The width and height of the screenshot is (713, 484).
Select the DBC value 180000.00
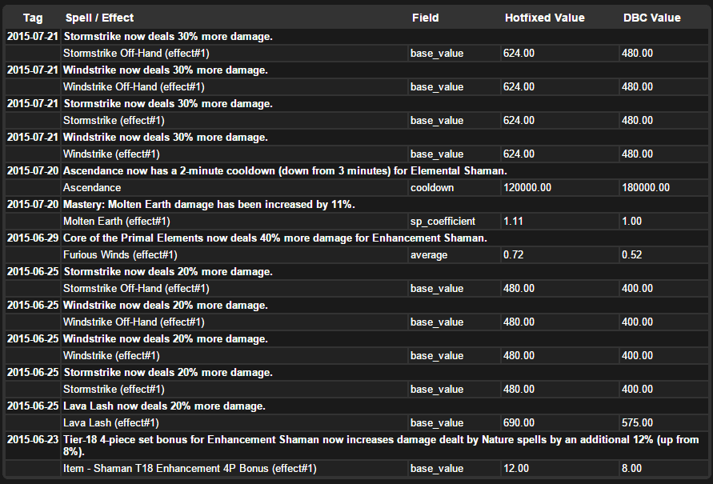click(x=646, y=188)
